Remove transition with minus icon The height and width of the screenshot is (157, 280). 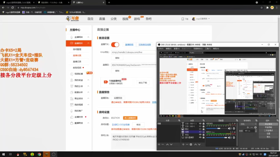pyautogui.click(x=252, y=127)
